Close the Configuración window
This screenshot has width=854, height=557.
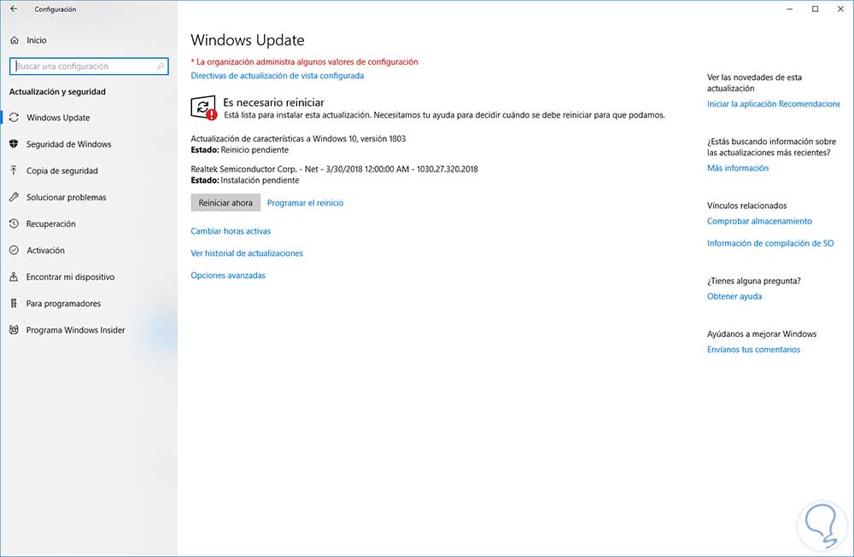click(840, 9)
